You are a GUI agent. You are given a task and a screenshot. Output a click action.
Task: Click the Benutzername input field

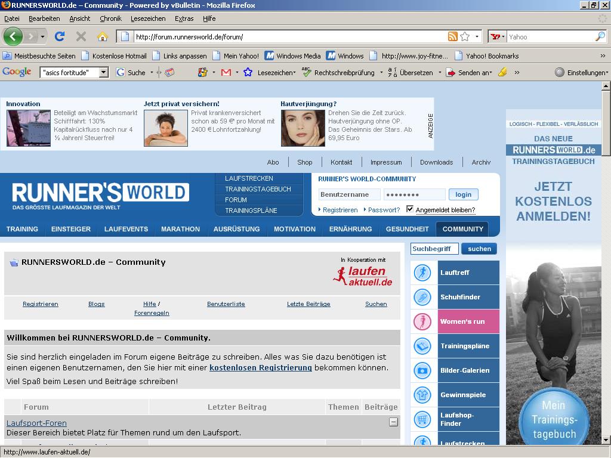(349, 194)
